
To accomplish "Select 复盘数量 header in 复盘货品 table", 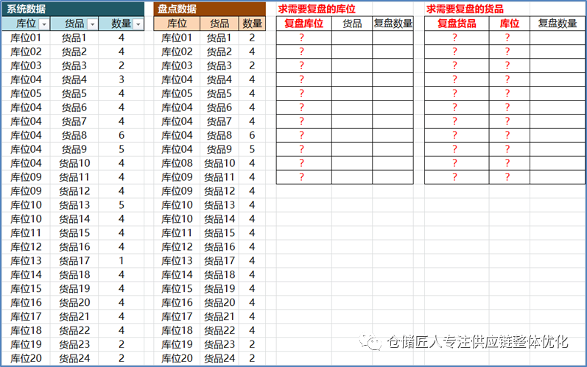I will (558, 24).
